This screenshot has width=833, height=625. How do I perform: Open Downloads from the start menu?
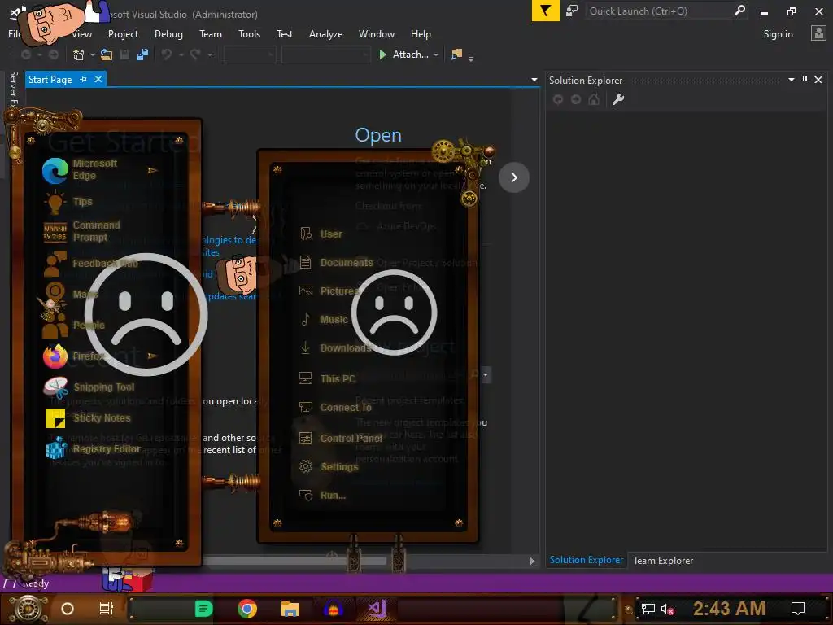(x=334, y=348)
